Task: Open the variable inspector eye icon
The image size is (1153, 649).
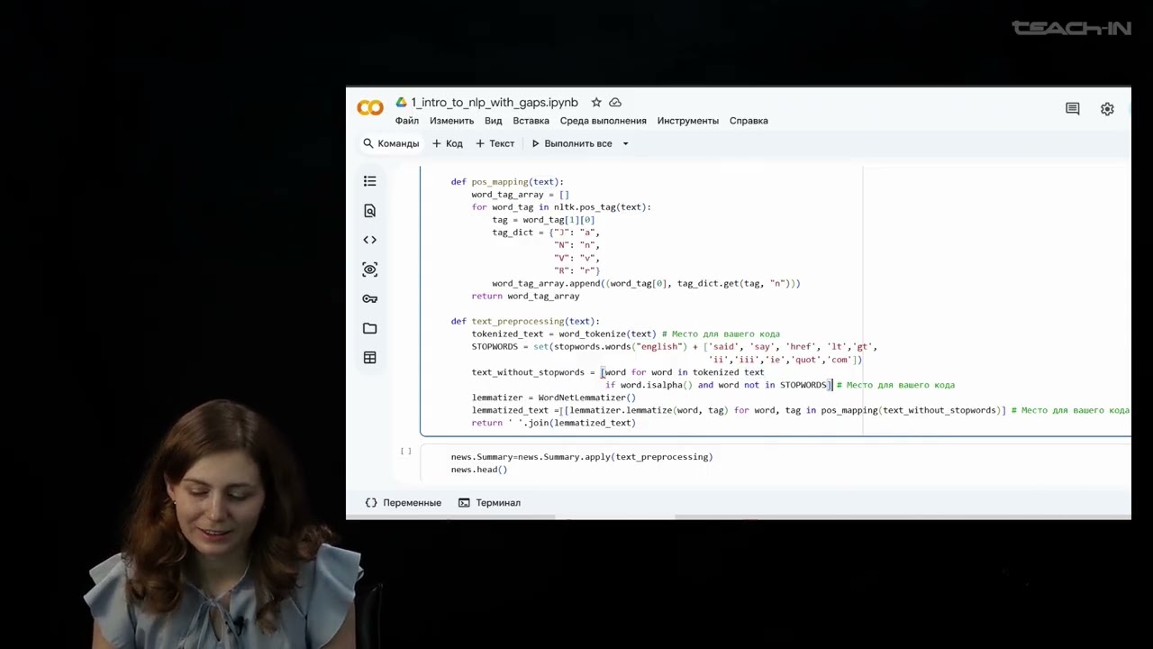Action: coord(369,270)
